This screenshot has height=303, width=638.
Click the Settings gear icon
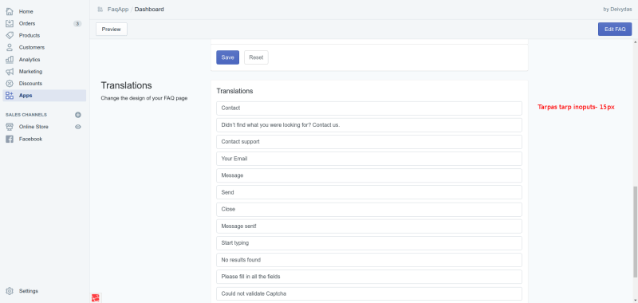coord(10,291)
